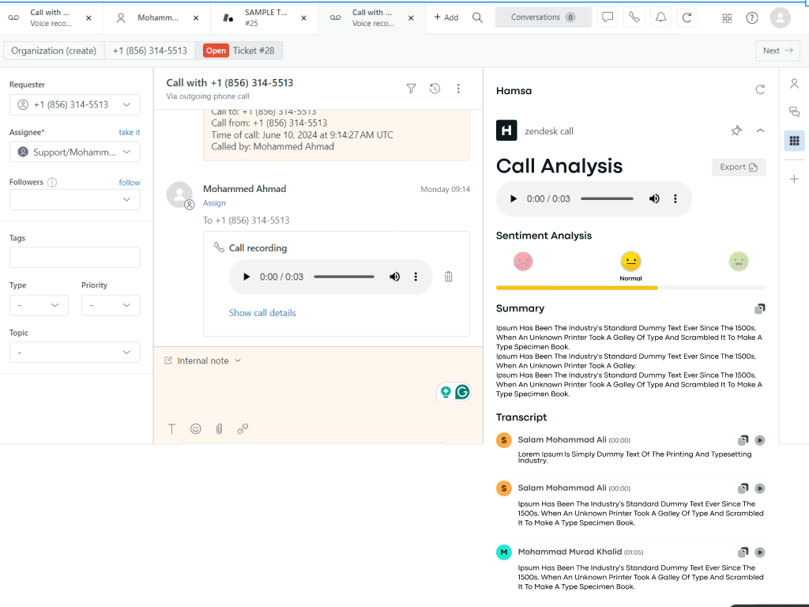Click into the Tags input field

click(75, 257)
